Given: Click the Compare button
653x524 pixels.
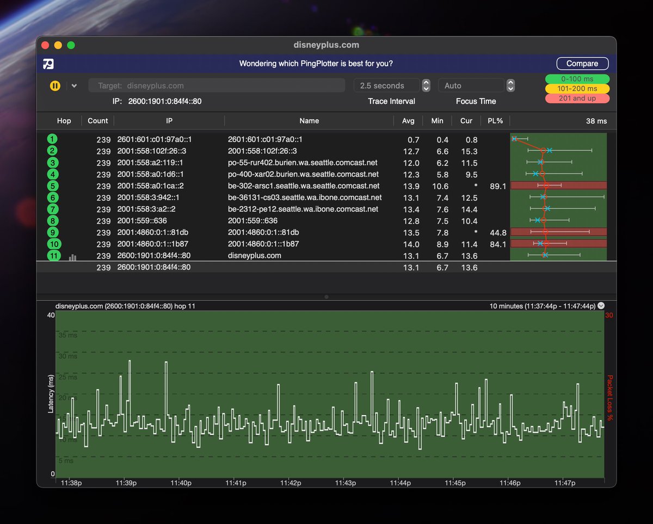Looking at the screenshot, I should click(582, 64).
